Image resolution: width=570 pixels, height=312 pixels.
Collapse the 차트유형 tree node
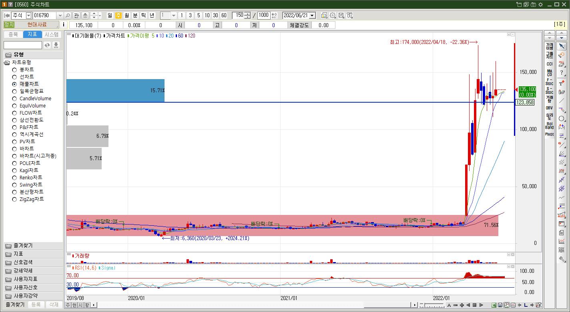[7, 62]
